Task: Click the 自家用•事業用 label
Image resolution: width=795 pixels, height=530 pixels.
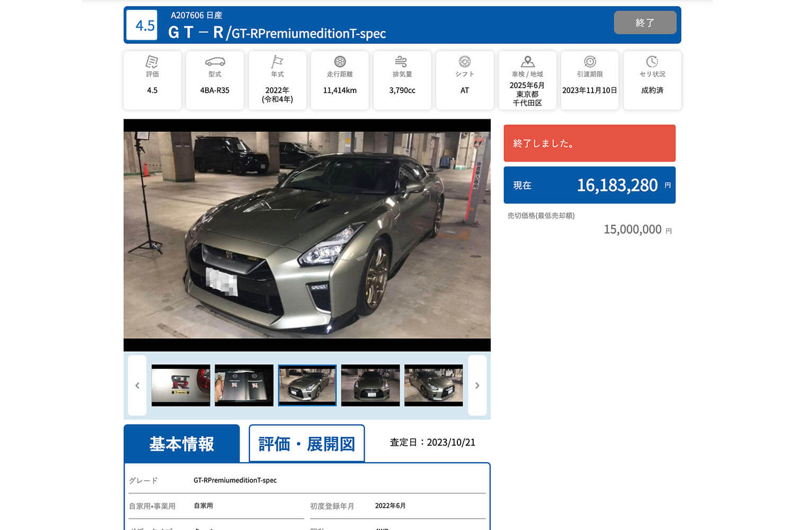Action: 152,506
